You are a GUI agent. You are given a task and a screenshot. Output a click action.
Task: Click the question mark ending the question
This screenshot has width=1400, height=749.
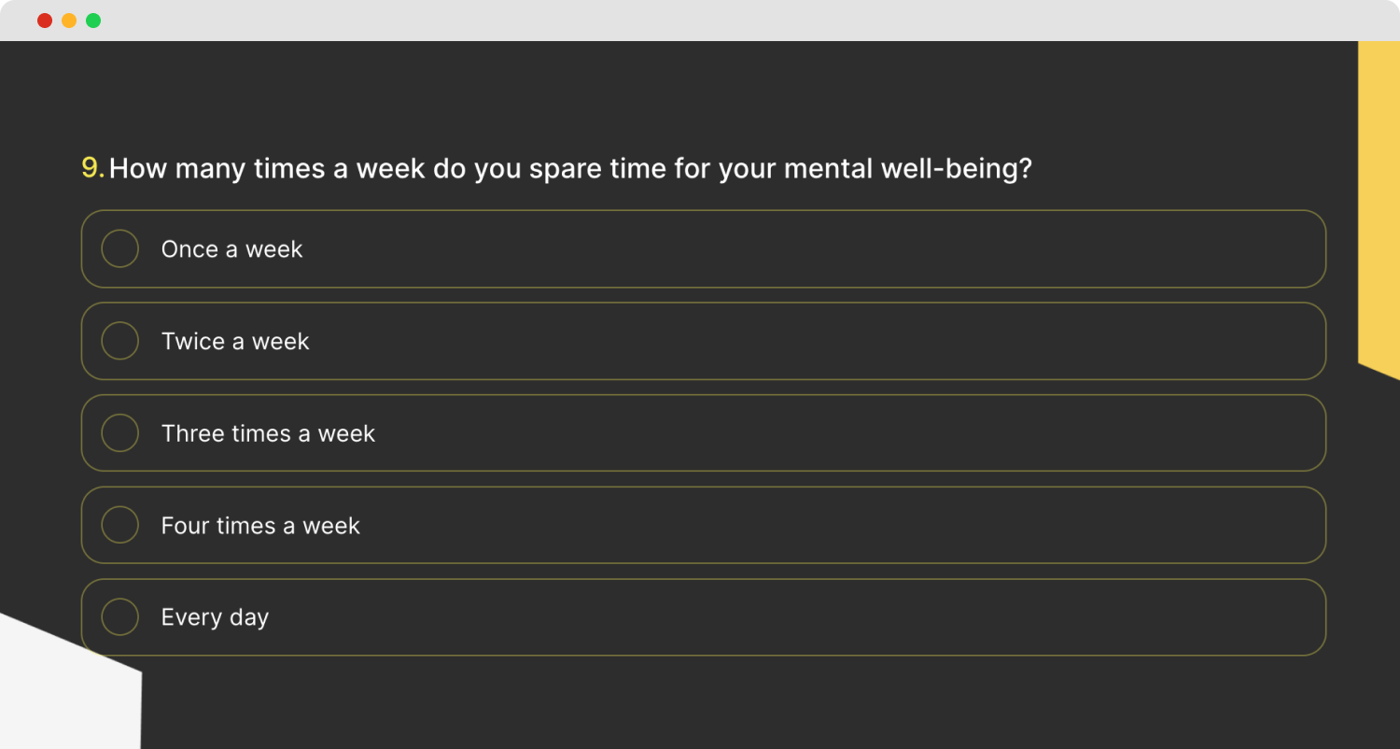(x=1025, y=169)
